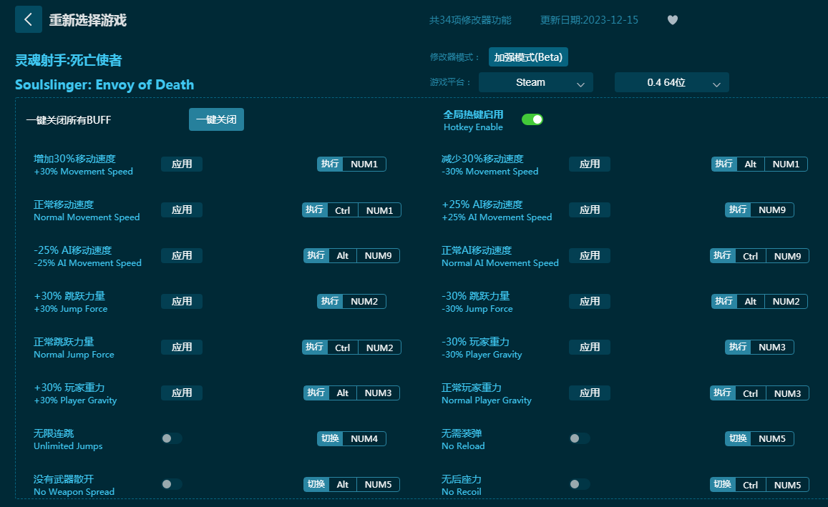Expand the 0.4 64位 version dropdown

pyautogui.click(x=671, y=82)
